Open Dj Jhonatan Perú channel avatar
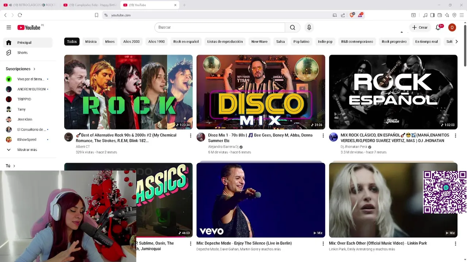This screenshot has height=262, width=467. pos(333,137)
